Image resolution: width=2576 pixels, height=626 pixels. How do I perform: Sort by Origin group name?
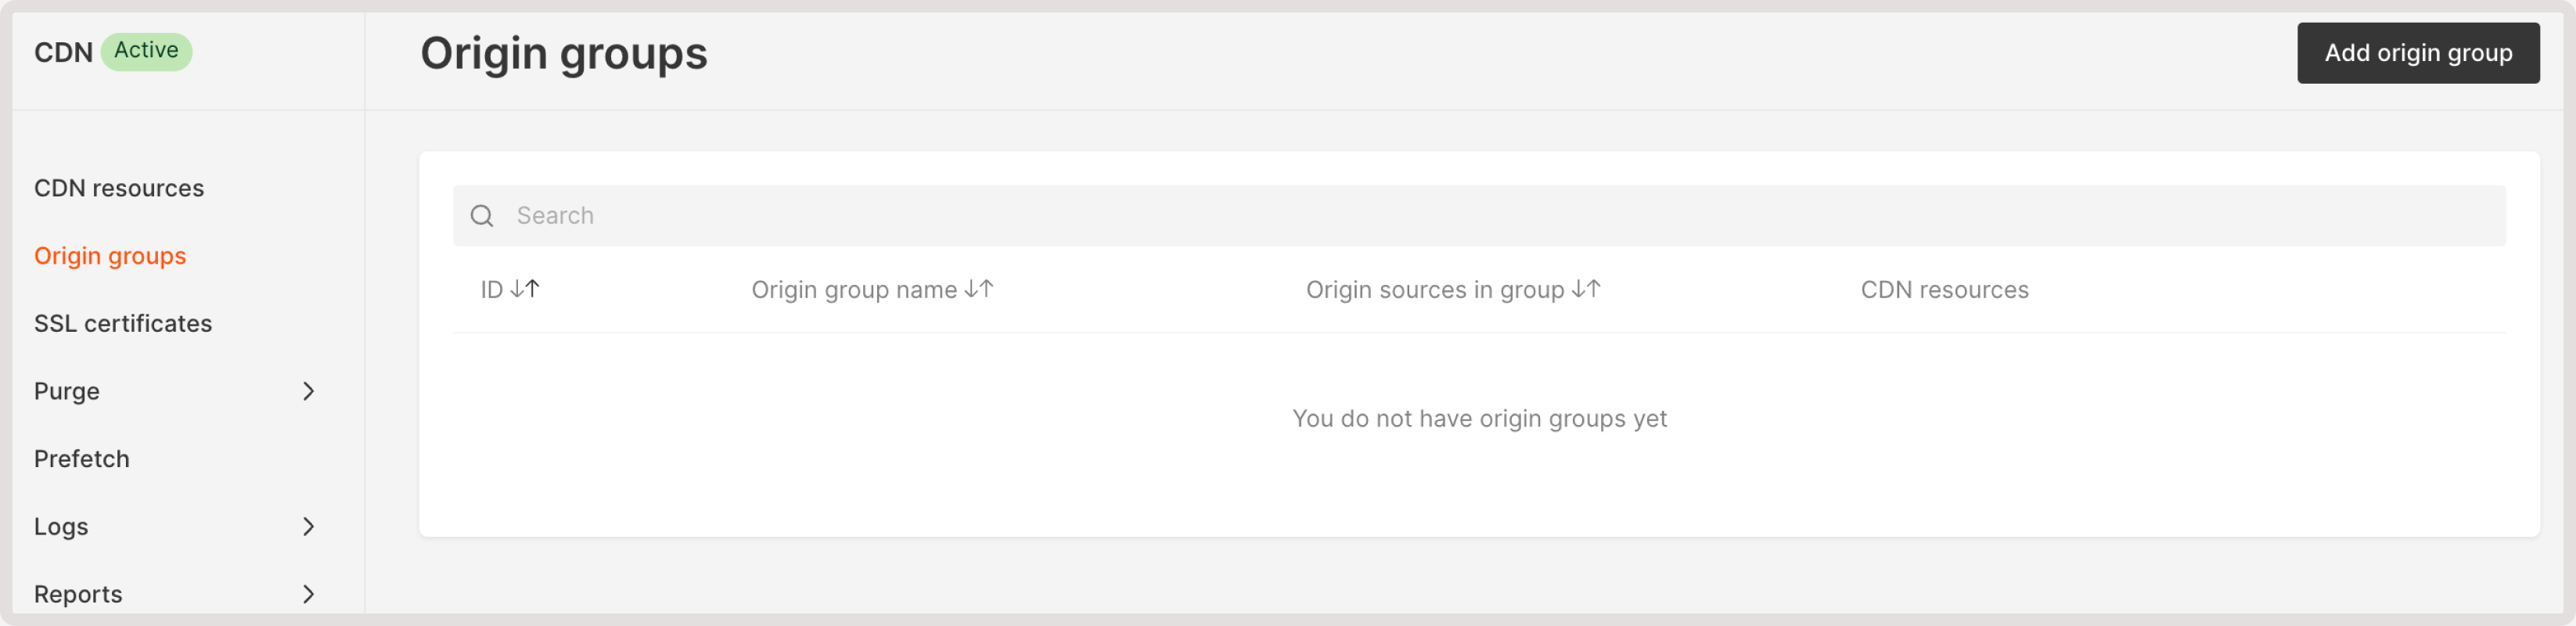[x=872, y=289]
